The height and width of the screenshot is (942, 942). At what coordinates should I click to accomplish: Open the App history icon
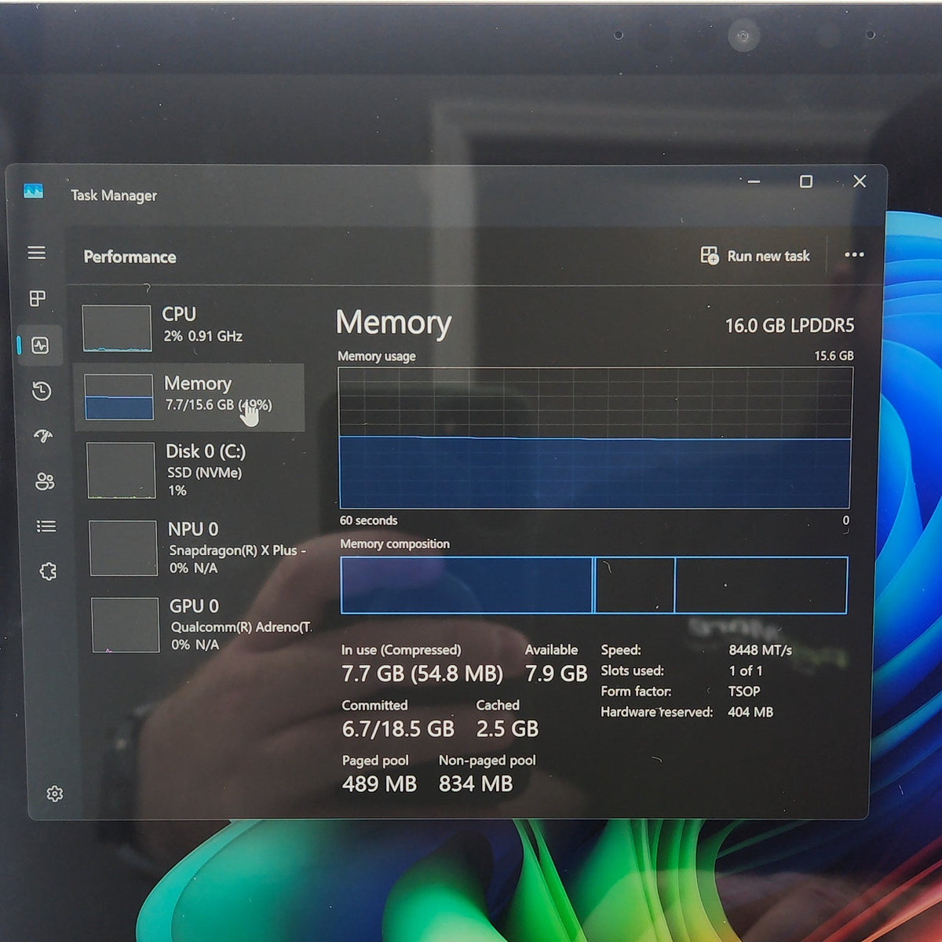(42, 391)
